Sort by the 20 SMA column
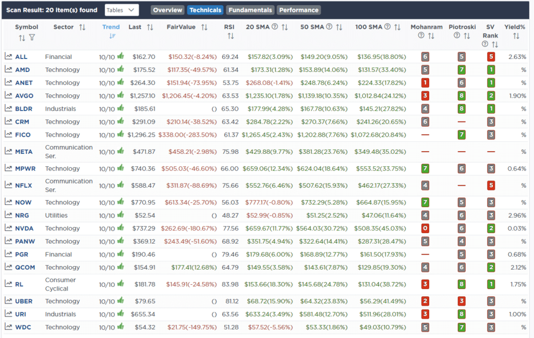 (285, 27)
